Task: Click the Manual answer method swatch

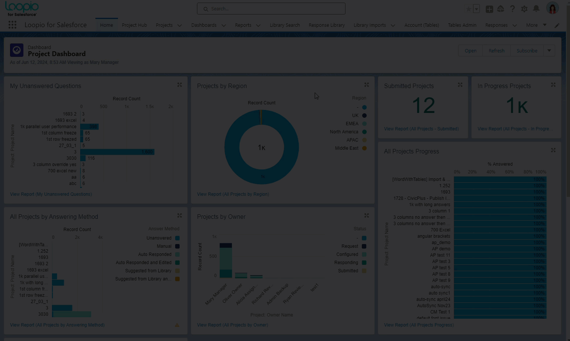Action: [x=177, y=246]
